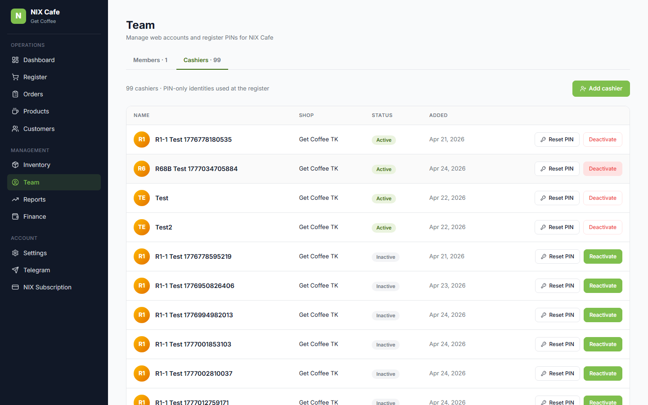The height and width of the screenshot is (405, 648).
Task: Click the Active status badge for Test2
Action: (383, 228)
